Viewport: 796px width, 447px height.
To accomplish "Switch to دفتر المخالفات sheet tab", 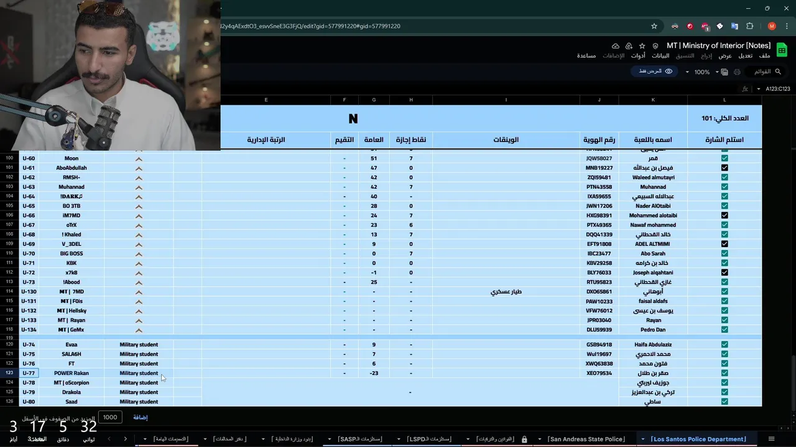I will pyautogui.click(x=229, y=440).
